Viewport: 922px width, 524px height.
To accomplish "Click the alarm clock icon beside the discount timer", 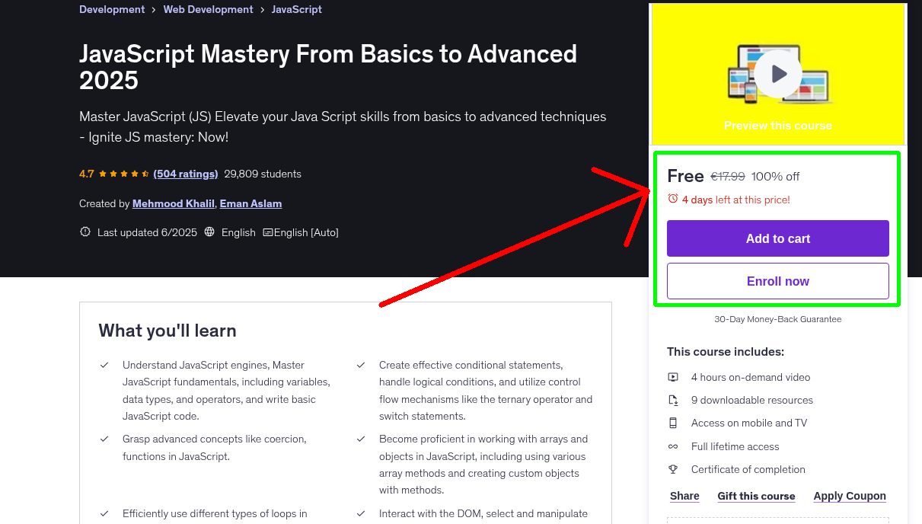I will [x=672, y=199].
